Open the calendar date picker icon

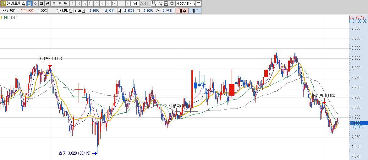point(199,3)
